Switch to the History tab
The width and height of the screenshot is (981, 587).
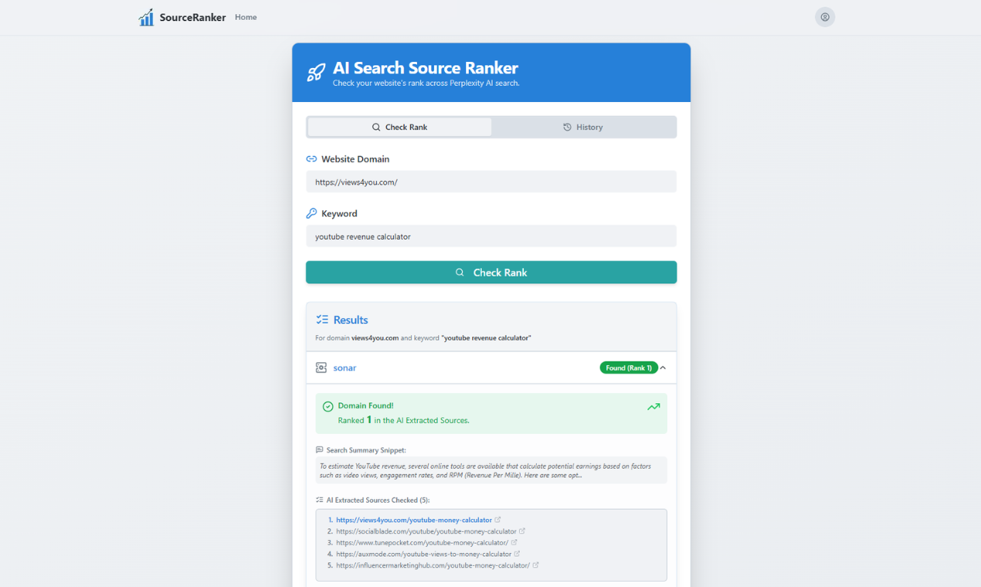[583, 127]
